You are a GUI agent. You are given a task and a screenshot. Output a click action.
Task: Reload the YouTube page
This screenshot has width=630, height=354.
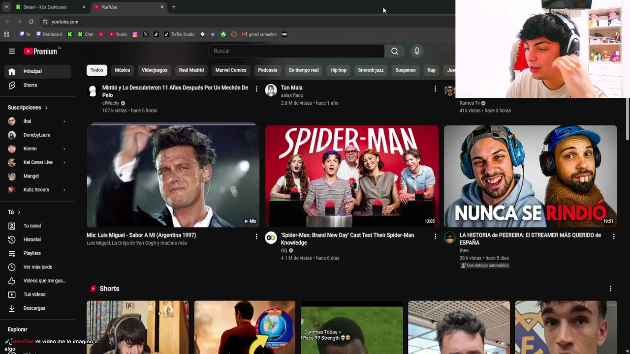[31, 22]
